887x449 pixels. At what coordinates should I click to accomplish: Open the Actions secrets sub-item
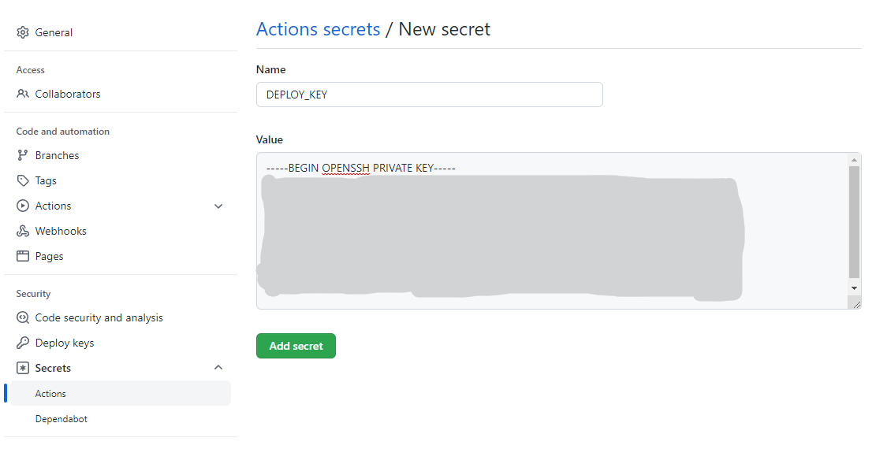click(x=50, y=394)
